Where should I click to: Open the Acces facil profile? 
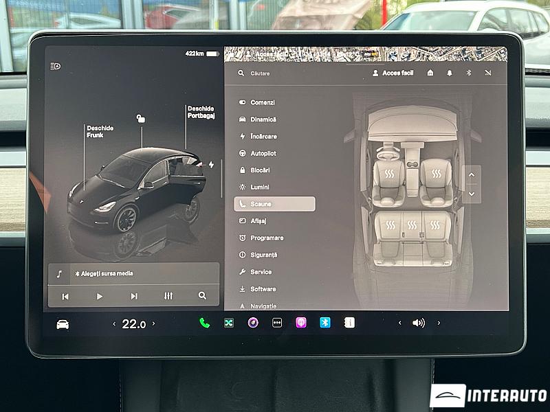(393, 73)
